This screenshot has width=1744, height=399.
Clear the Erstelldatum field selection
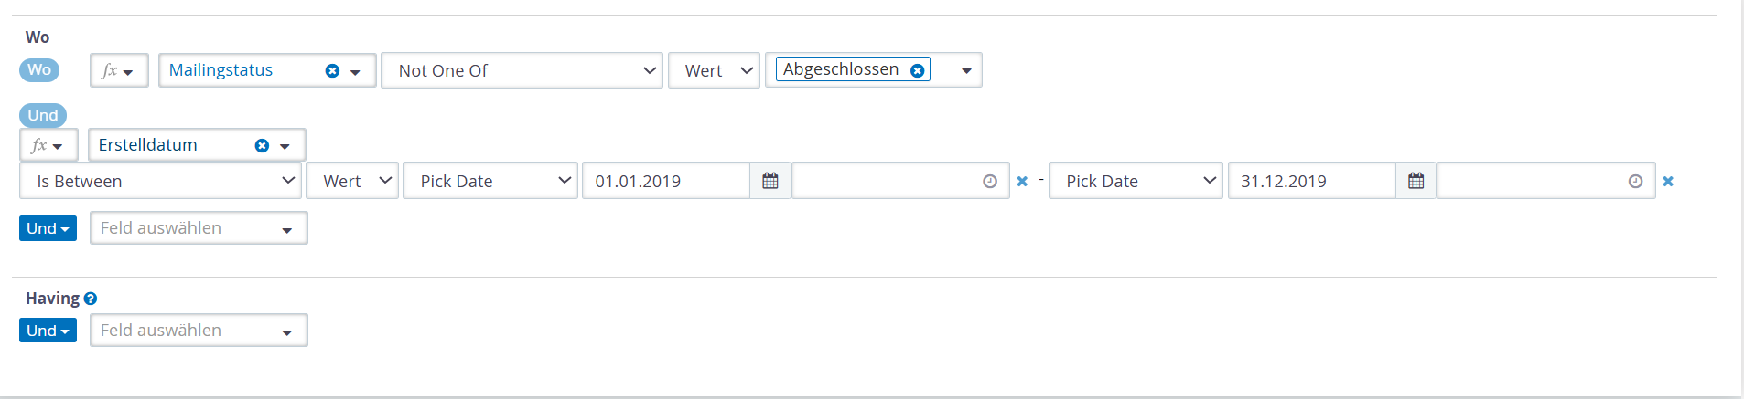click(x=262, y=145)
